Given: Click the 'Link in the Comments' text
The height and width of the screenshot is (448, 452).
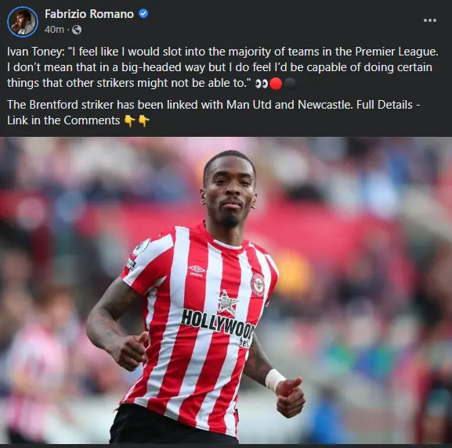Looking at the screenshot, I should click(x=63, y=120).
